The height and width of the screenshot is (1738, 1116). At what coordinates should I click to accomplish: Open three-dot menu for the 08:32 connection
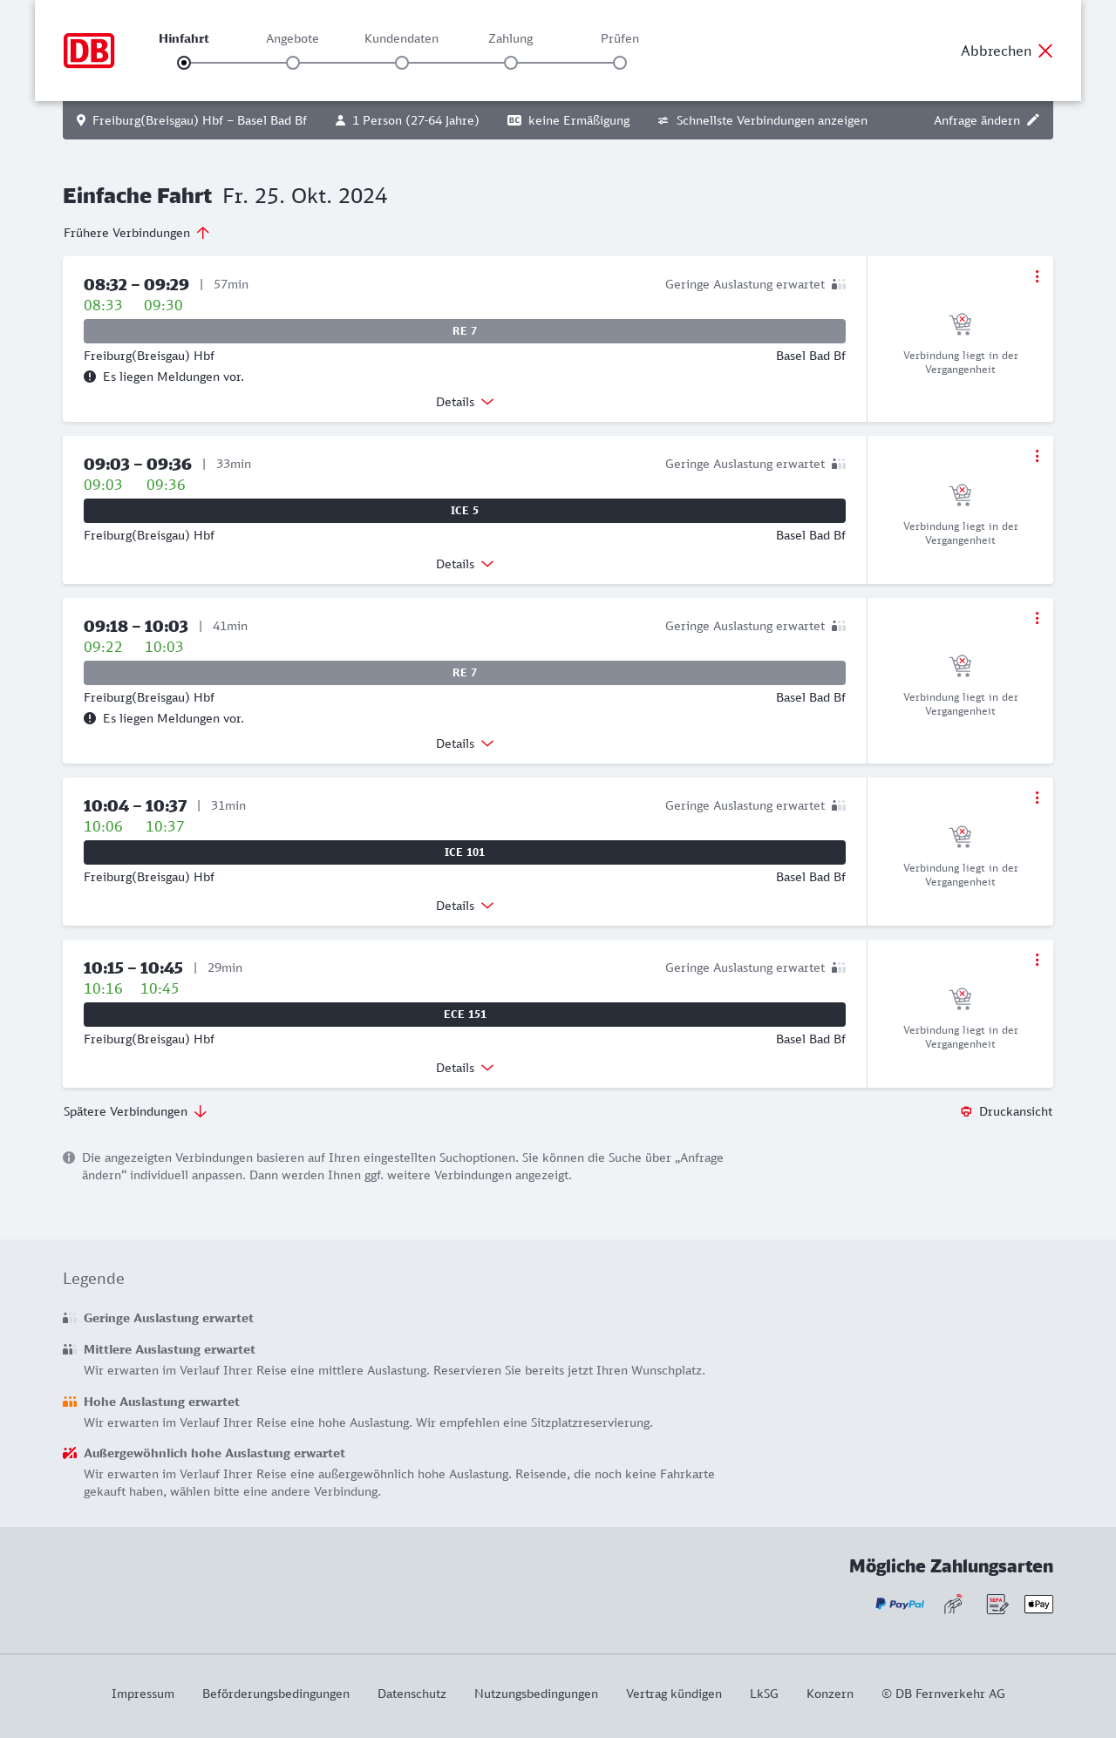pyautogui.click(x=1037, y=276)
